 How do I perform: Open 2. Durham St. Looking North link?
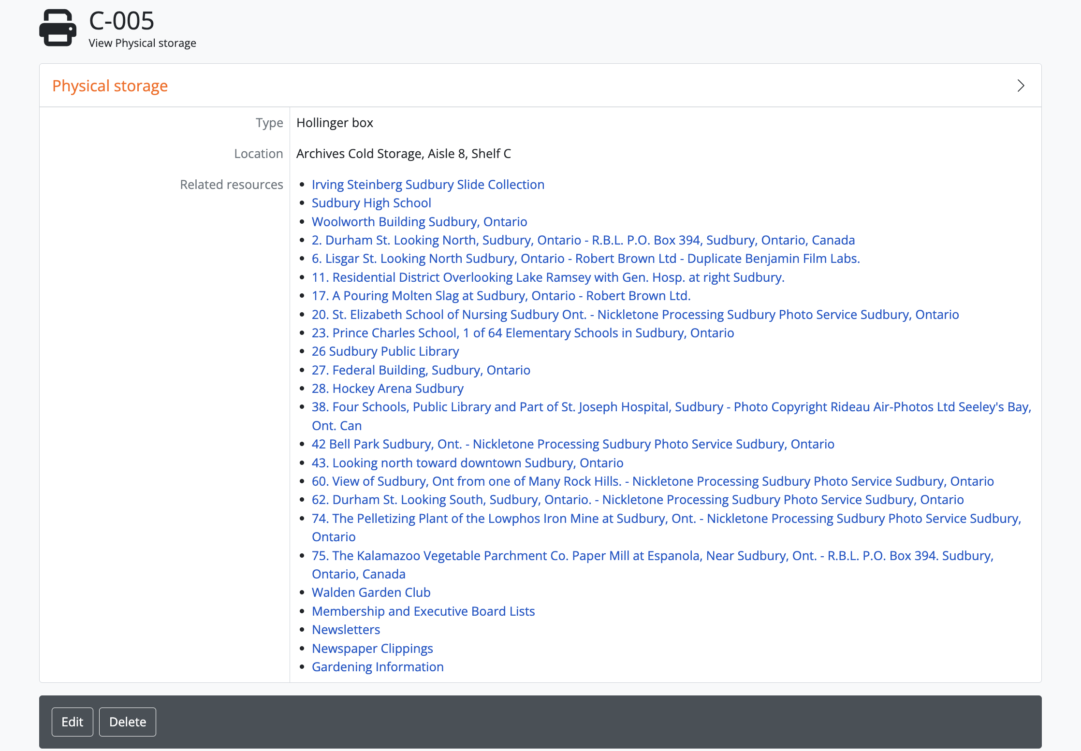point(583,240)
